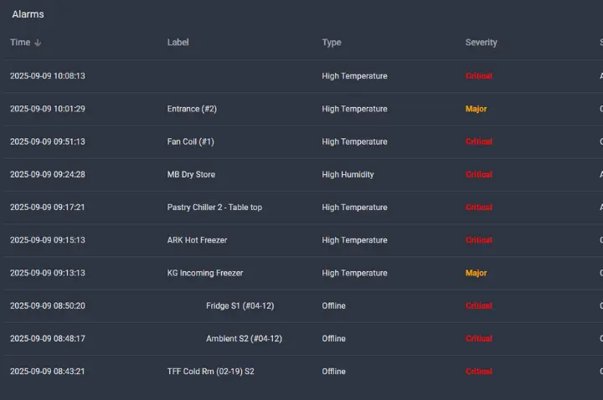Image resolution: width=603 pixels, height=400 pixels.
Task: Click Offline type for TFF Cold Rm
Action: (x=333, y=372)
